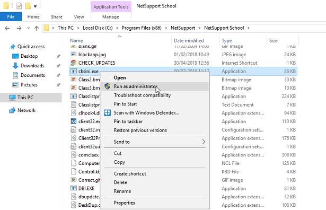Click the DBI.EXE application icon

tap(73, 188)
